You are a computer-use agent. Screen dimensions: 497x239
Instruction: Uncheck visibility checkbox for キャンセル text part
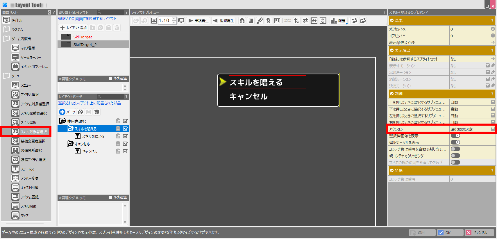coord(125,151)
